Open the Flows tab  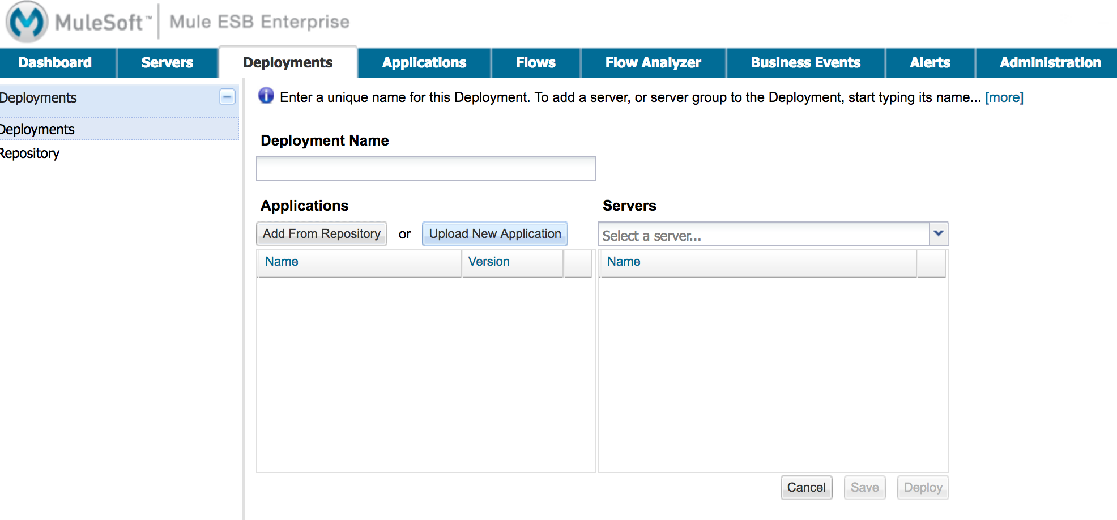coord(535,63)
